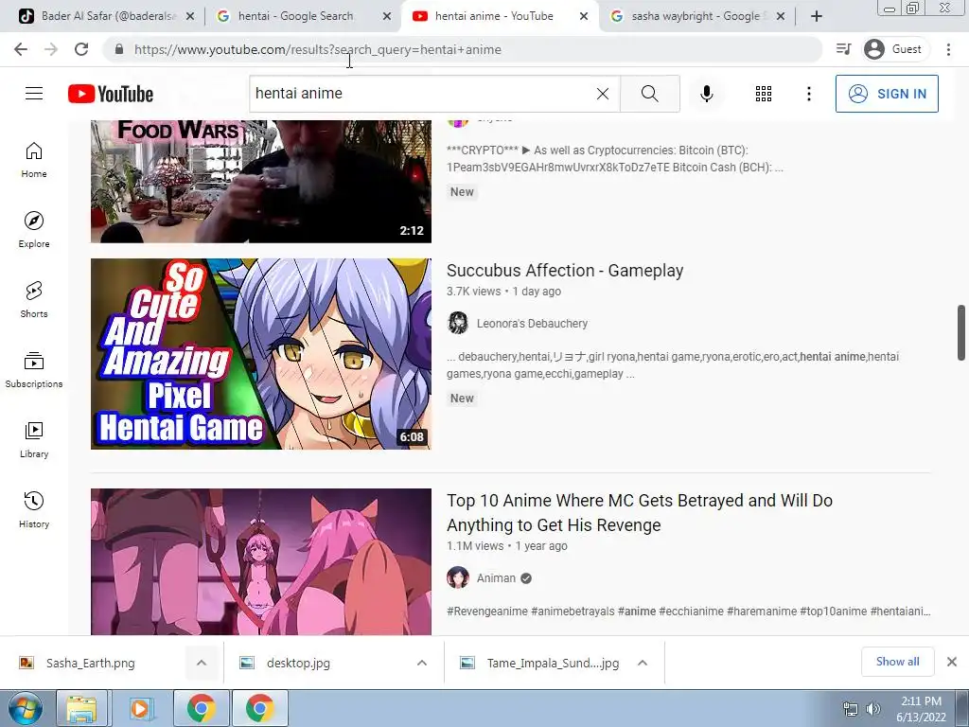The width and height of the screenshot is (969, 727).
Task: Open the Pixel Game video thumbnail
Action: coord(261,354)
